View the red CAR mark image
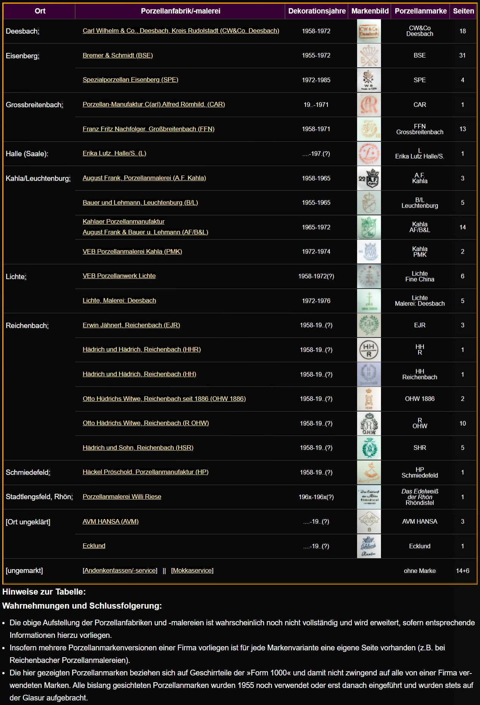The width and height of the screenshot is (480, 705). 369,105
